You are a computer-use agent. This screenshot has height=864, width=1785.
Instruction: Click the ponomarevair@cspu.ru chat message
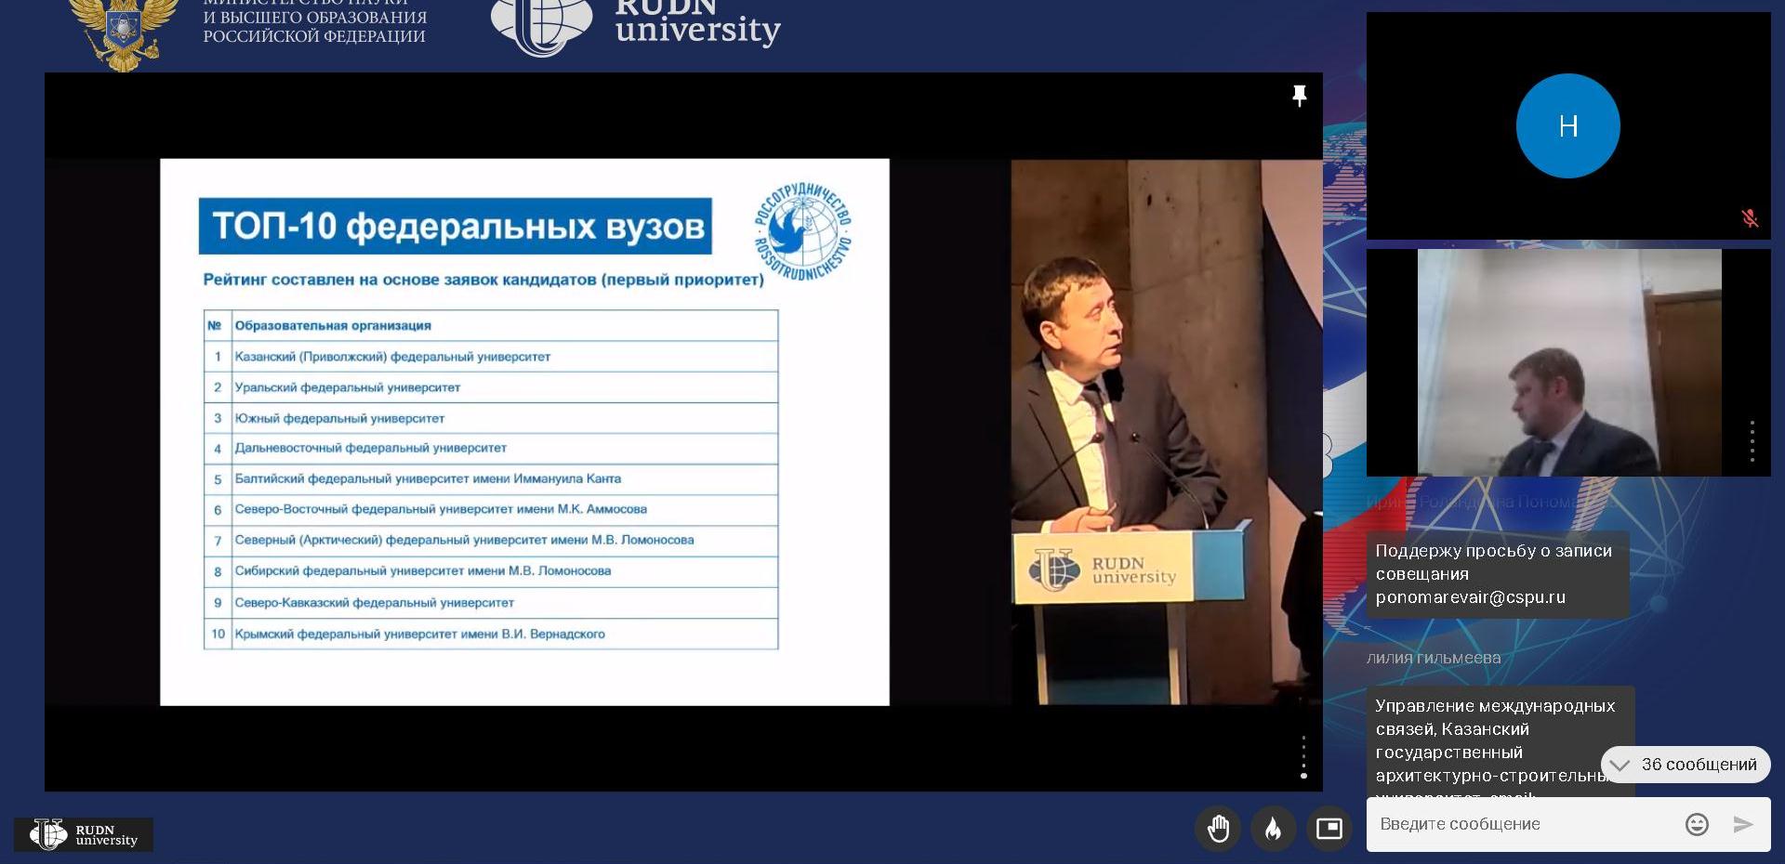click(x=1497, y=574)
